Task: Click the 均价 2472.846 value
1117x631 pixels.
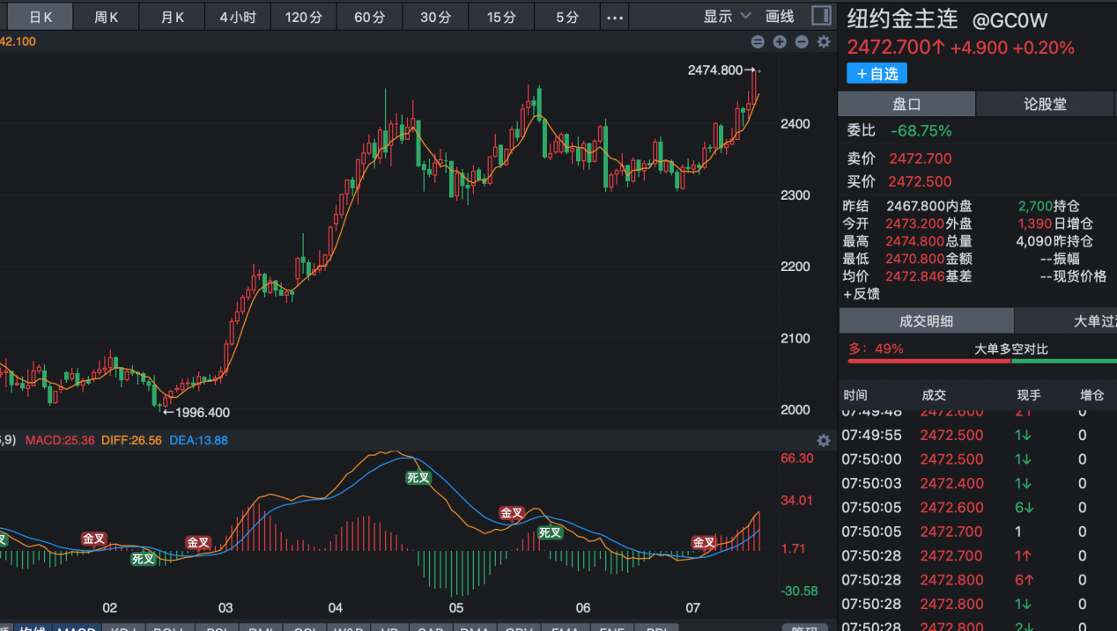Action: coord(915,276)
